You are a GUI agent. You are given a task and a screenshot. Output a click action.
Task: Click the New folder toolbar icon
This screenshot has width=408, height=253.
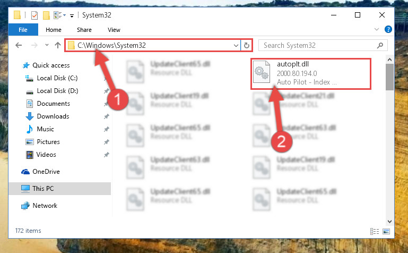click(46, 15)
